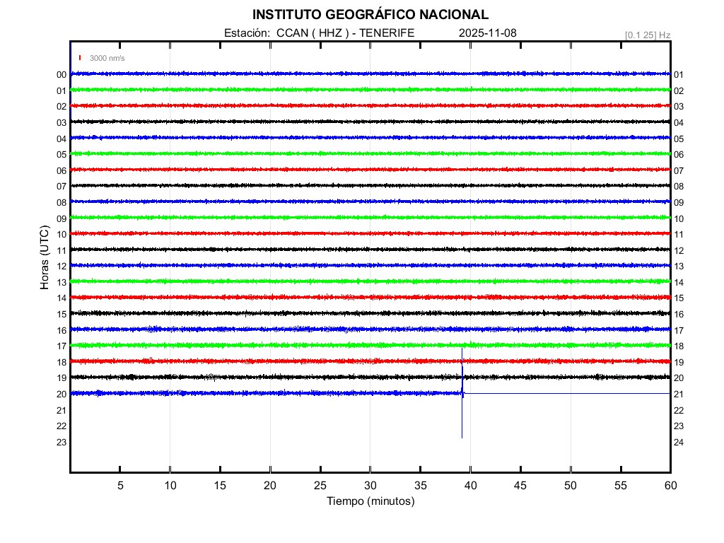This screenshot has width=724, height=543.
Task: Click the left-side hour label 12
Action: click(62, 267)
